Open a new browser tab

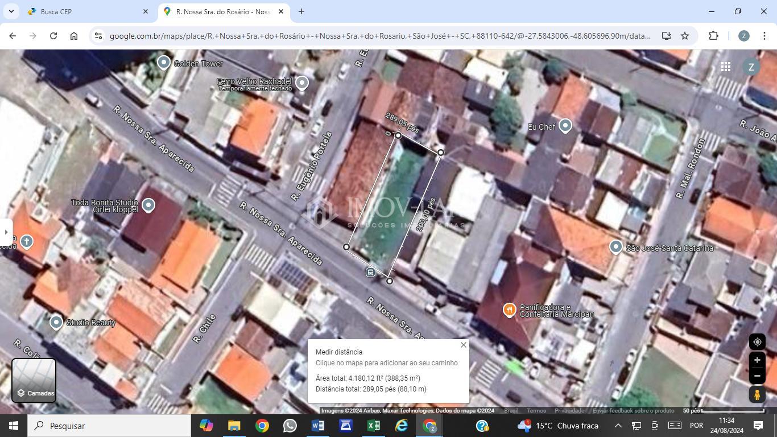301,11
